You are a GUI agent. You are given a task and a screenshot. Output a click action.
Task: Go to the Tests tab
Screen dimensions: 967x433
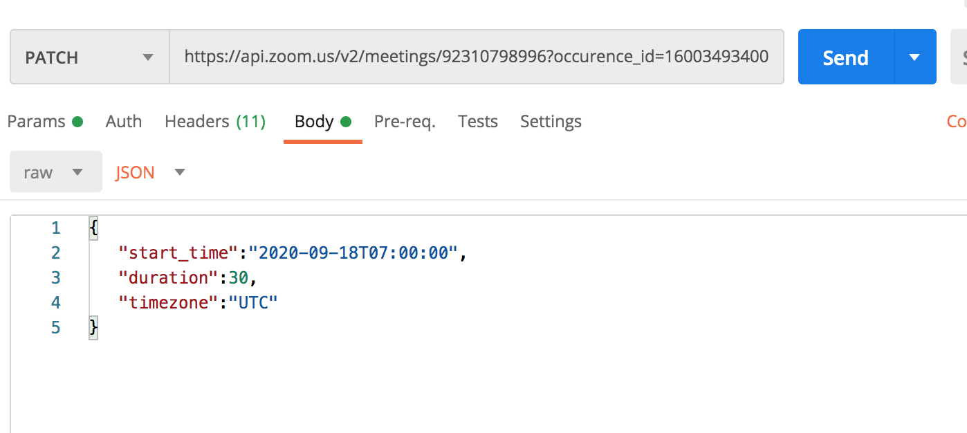478,122
